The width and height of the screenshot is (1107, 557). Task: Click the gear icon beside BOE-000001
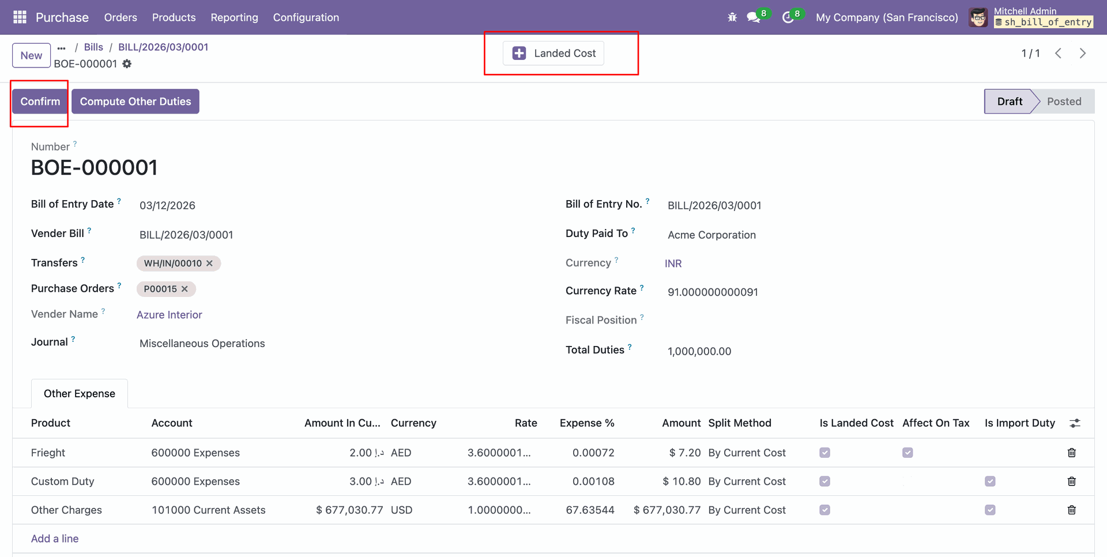click(x=127, y=64)
